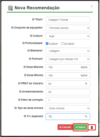This screenshot has height=137, width=100.
Task: Click the info icon beside Profundidade
Action: coord(23,43)
